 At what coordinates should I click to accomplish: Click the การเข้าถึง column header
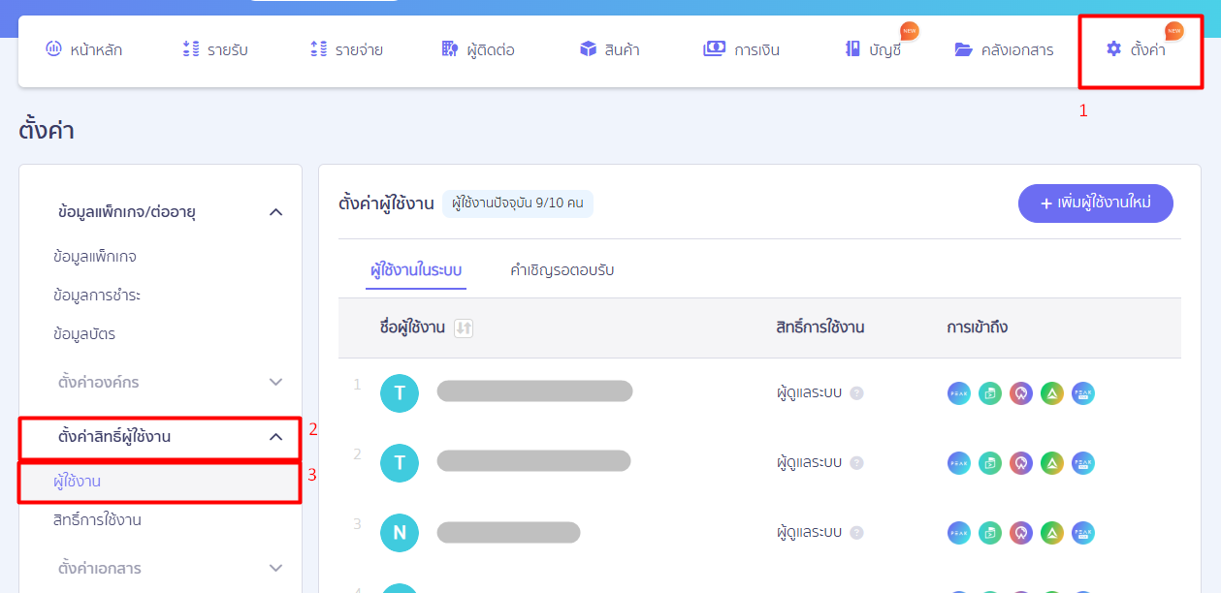978,328
